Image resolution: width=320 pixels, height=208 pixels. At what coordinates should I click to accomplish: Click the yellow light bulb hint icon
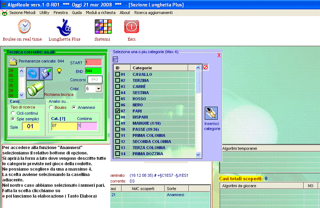59,71
